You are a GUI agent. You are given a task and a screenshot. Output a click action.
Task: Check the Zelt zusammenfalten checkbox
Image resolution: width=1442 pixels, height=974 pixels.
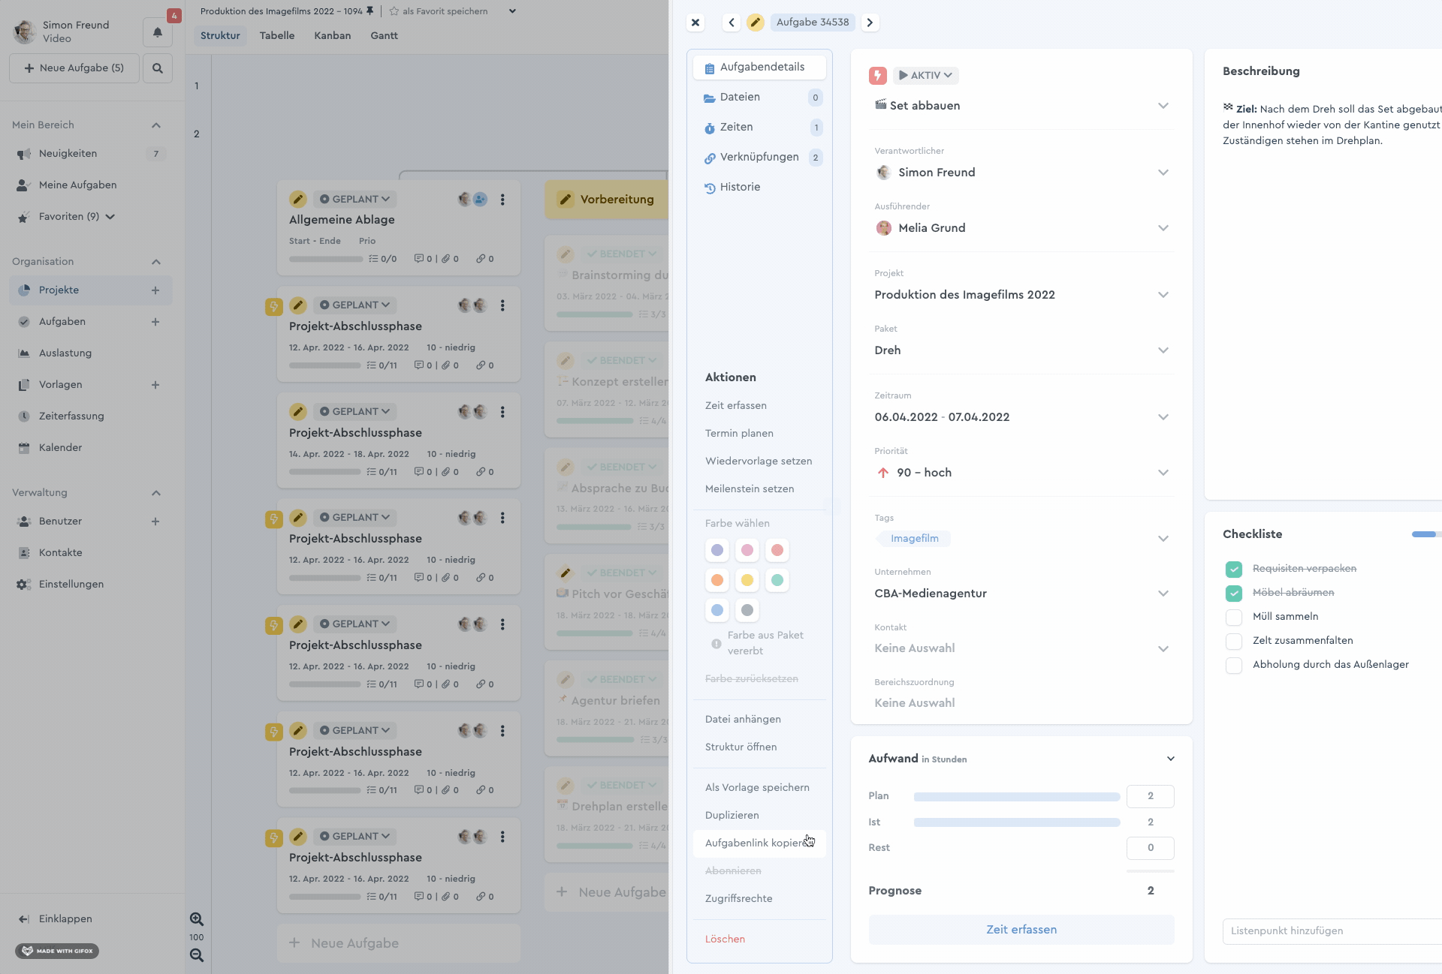pos(1234,641)
